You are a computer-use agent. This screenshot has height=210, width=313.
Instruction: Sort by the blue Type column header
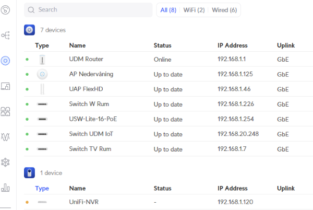tap(42, 189)
